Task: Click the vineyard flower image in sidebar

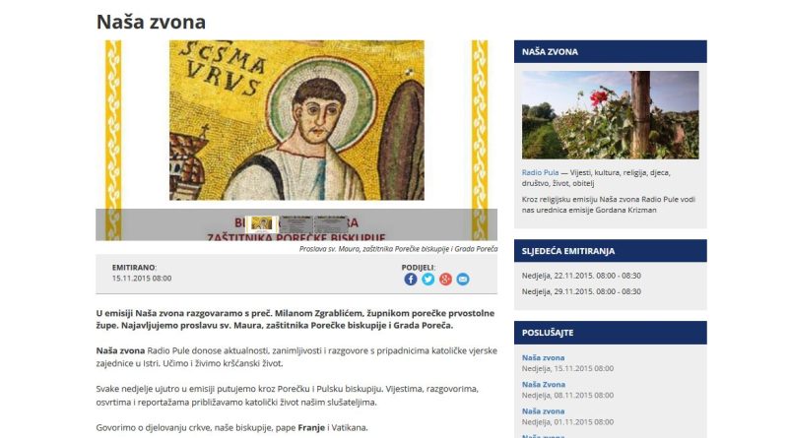Action: point(610,115)
